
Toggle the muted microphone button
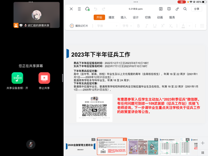pyautogui.click(x=31, y=145)
